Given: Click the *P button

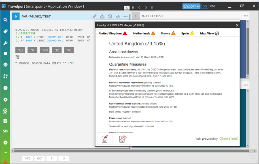Looking at the screenshot, I should (x=32, y=50).
